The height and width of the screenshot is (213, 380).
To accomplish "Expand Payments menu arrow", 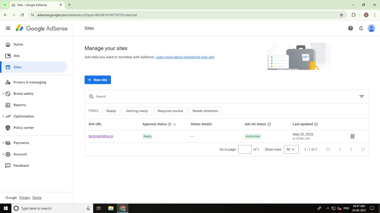I will coord(3,143).
